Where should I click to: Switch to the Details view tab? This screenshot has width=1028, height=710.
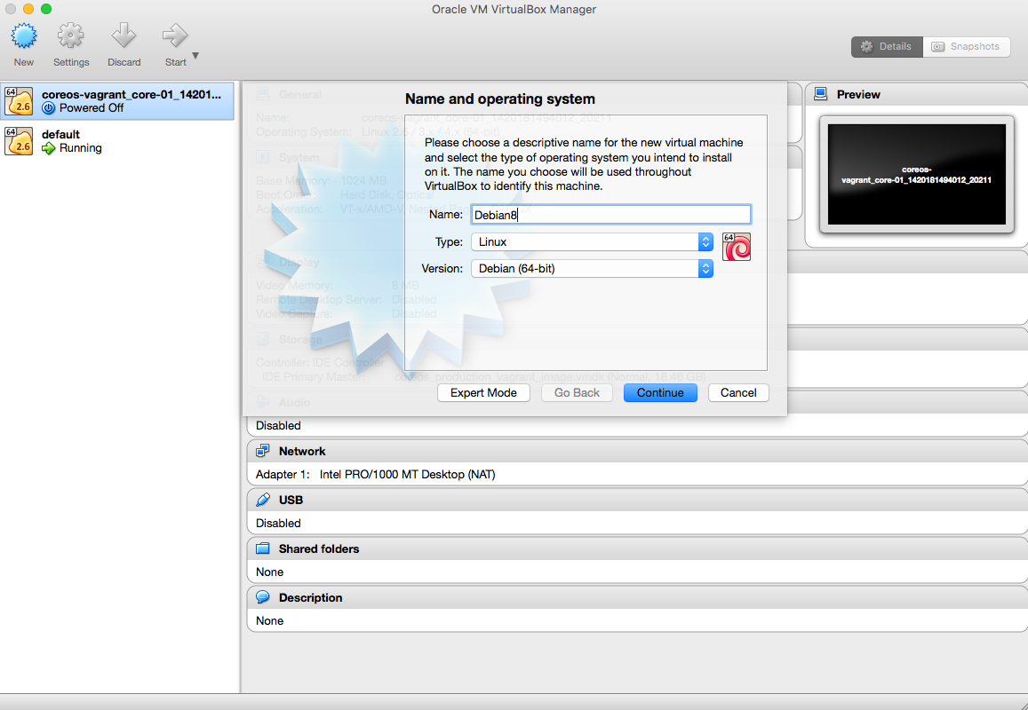coord(887,46)
